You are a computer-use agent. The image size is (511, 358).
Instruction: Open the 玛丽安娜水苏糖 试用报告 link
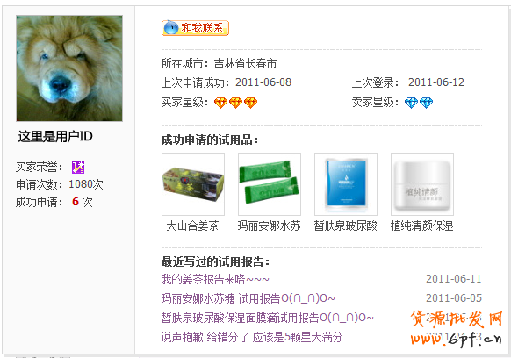click(248, 298)
